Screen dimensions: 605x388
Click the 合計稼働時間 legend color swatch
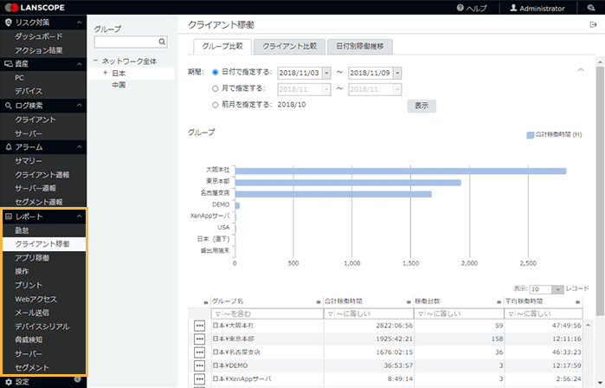coord(531,135)
